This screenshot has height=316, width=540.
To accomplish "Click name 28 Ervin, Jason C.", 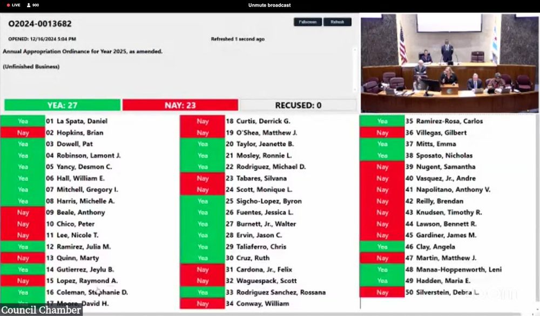I will coord(254,235).
